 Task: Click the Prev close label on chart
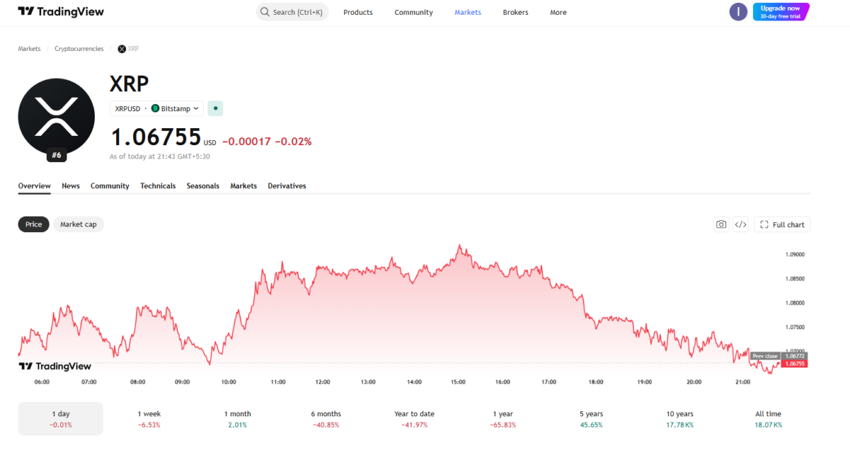[765, 356]
